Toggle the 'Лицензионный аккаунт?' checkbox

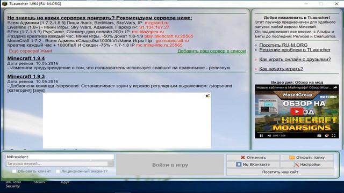[58, 171]
